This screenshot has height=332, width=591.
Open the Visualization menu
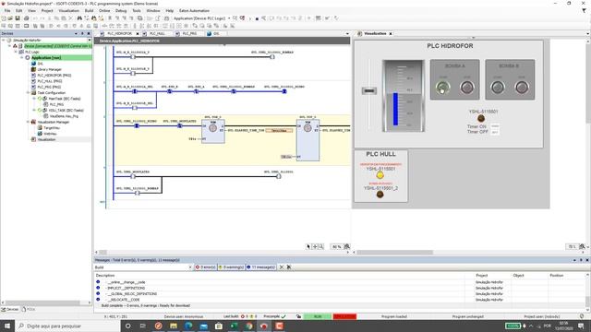click(68, 10)
